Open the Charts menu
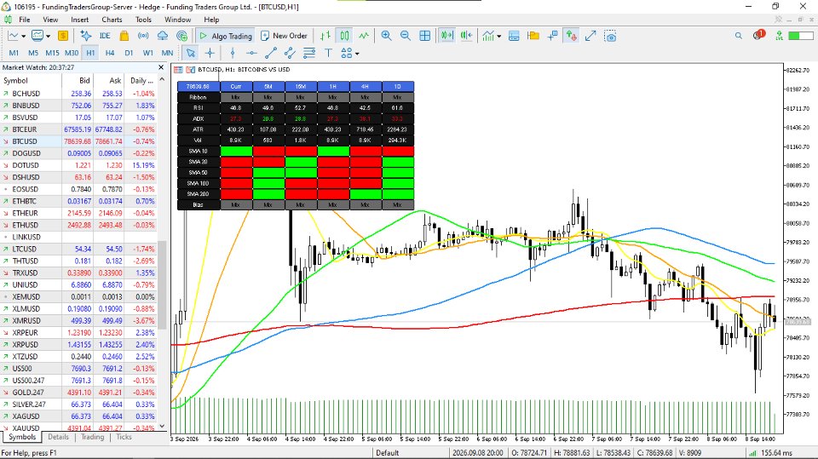 click(x=112, y=20)
